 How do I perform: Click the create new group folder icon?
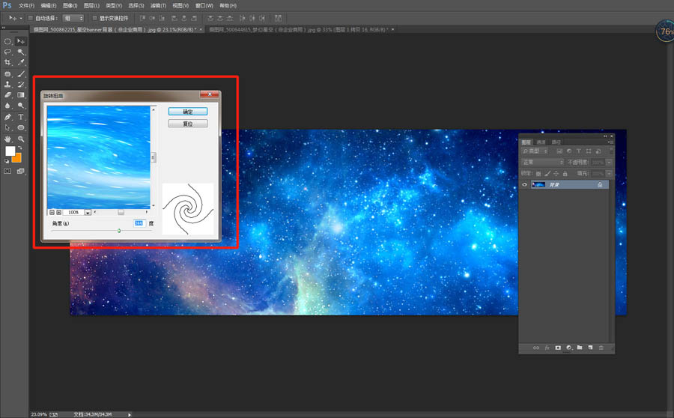point(579,348)
